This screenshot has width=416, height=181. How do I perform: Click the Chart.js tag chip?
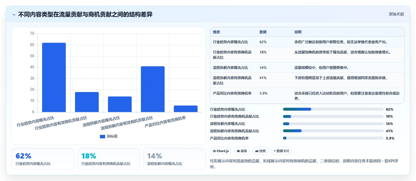(221, 151)
